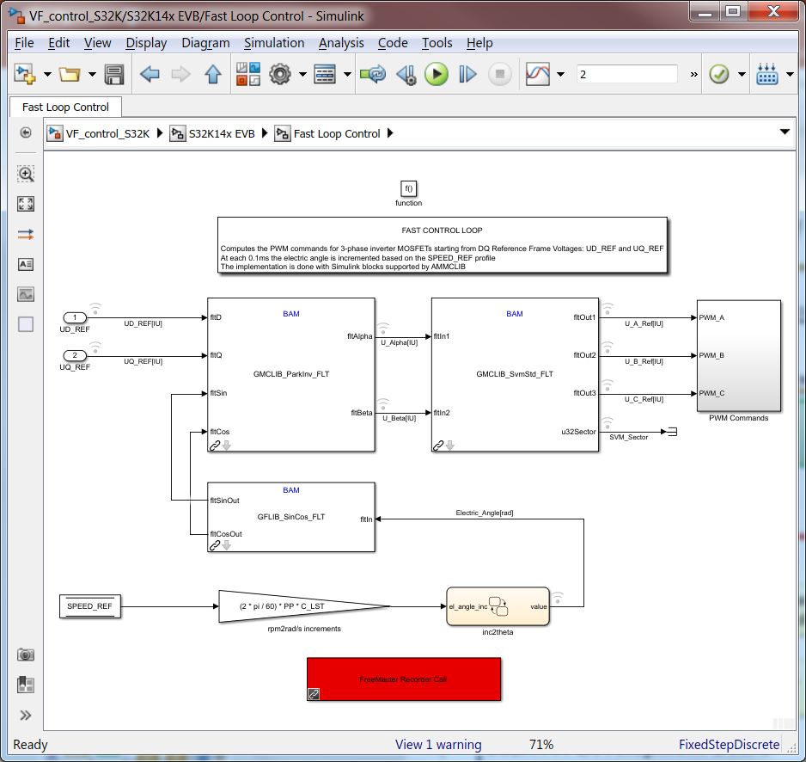Toggle signal logging badge on UD_REF

pos(95,309)
